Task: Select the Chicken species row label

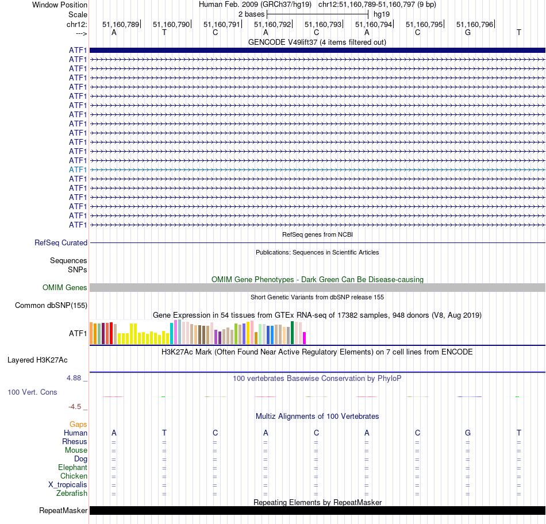Action: coord(74,476)
